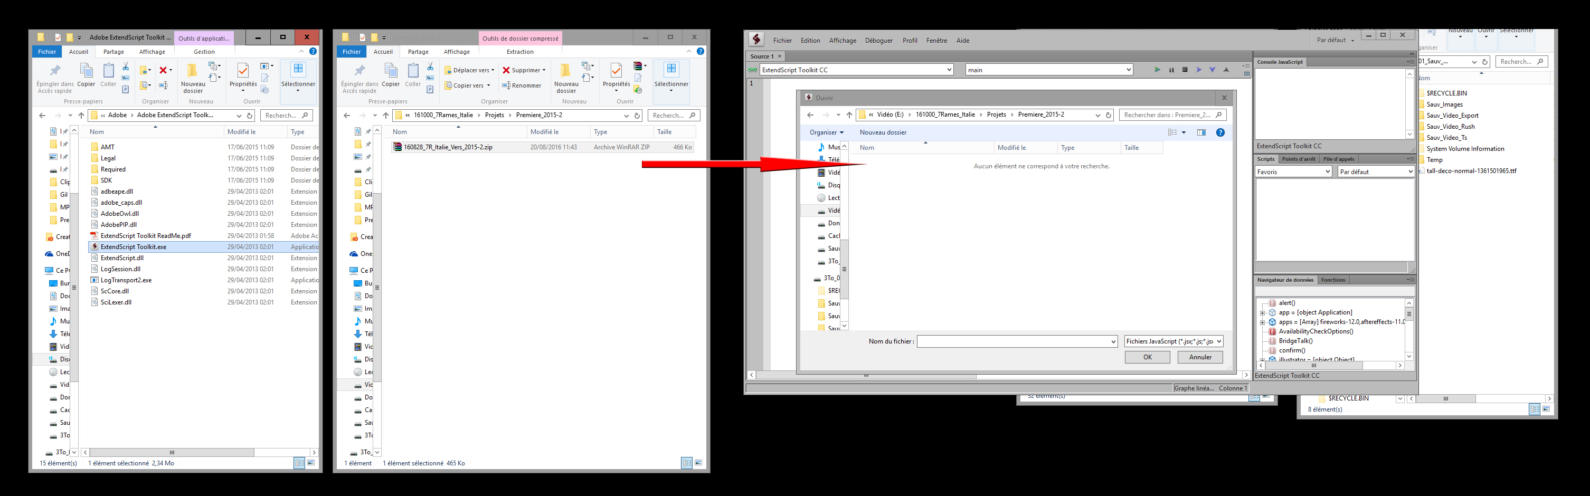Open the Par défaut workspace dropdown
Image resolution: width=1590 pixels, height=496 pixels.
pos(1336,40)
